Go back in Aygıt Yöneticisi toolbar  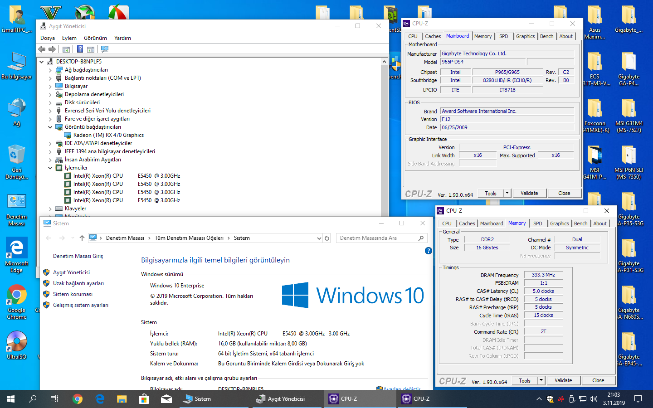point(42,49)
